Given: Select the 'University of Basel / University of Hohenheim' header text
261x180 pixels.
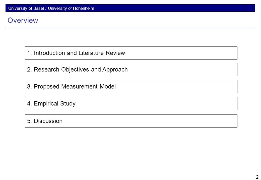Looking at the screenshot, I should (51, 8).
